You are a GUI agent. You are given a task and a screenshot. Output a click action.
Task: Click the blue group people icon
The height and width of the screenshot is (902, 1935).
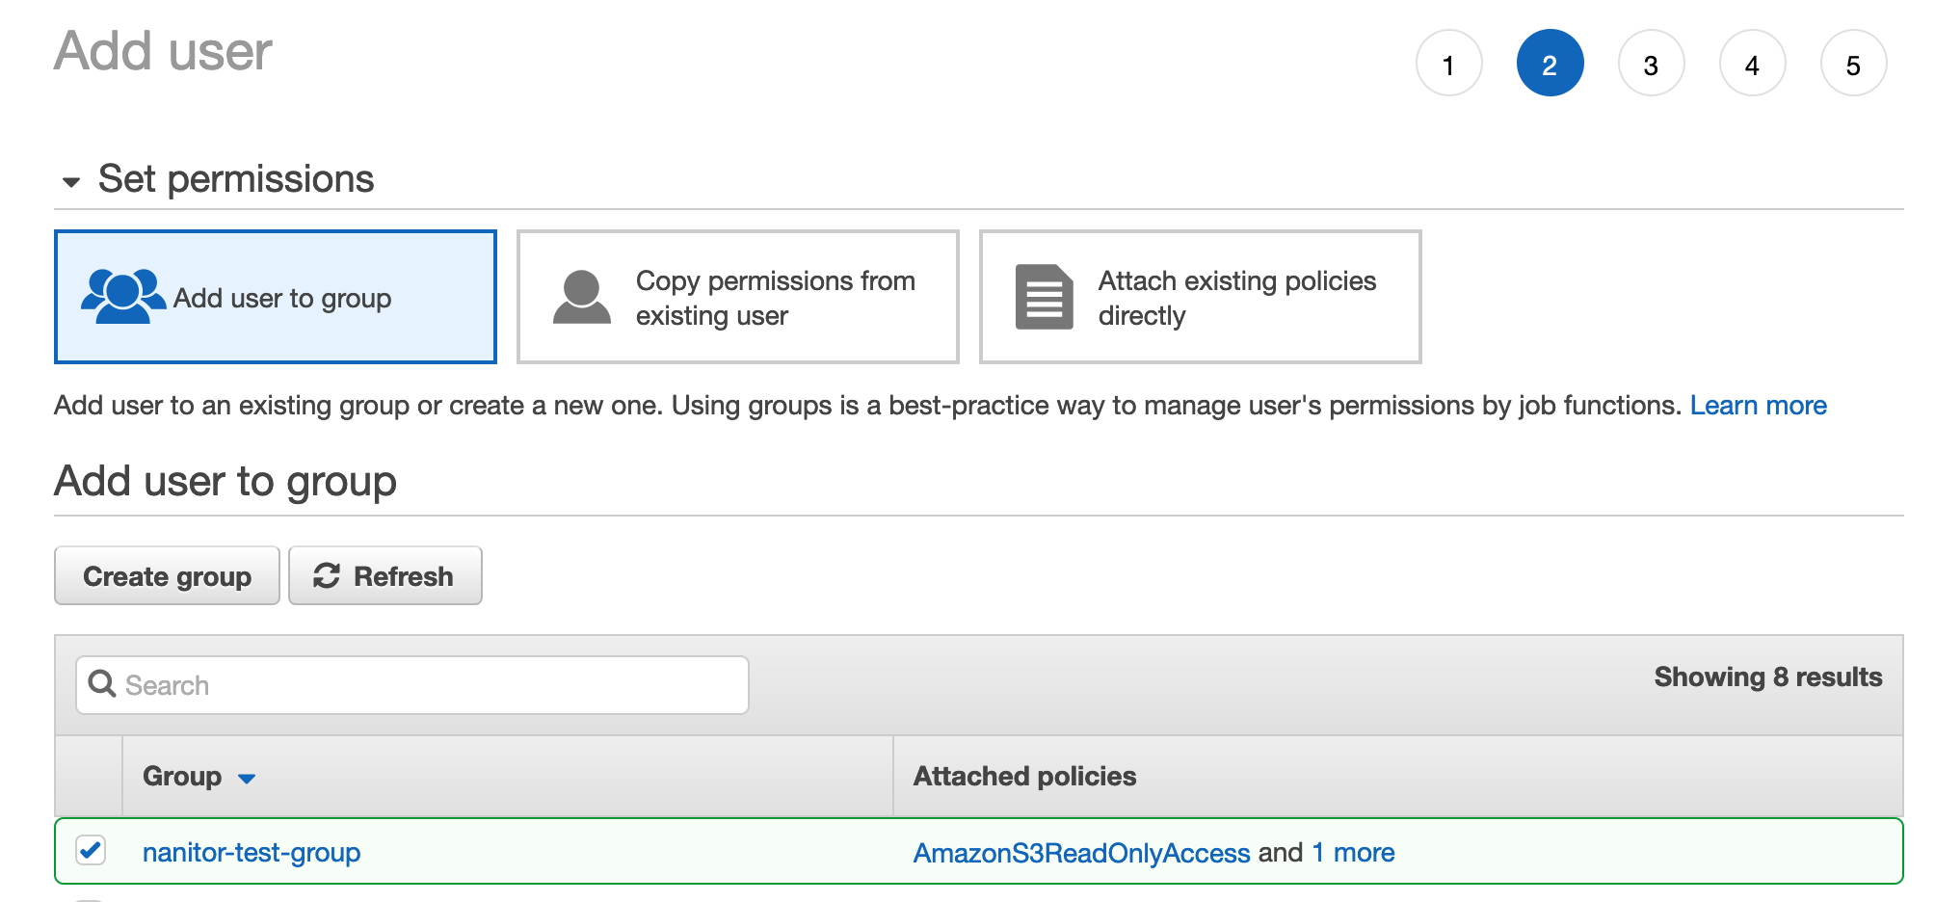click(x=122, y=296)
